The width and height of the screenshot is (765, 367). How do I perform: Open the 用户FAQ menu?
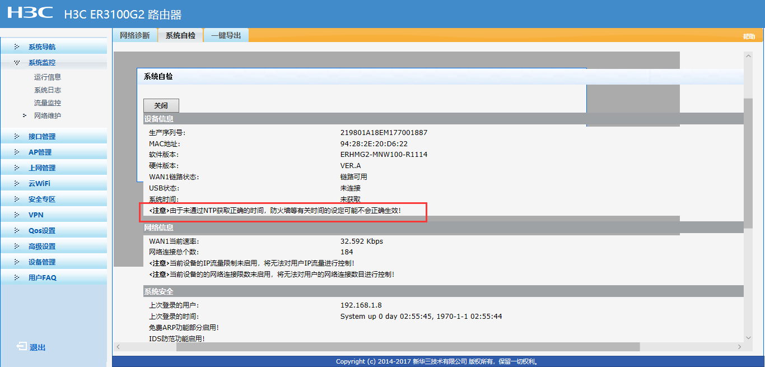[x=43, y=278]
